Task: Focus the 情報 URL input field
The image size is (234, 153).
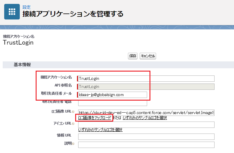Action: tap(146, 137)
